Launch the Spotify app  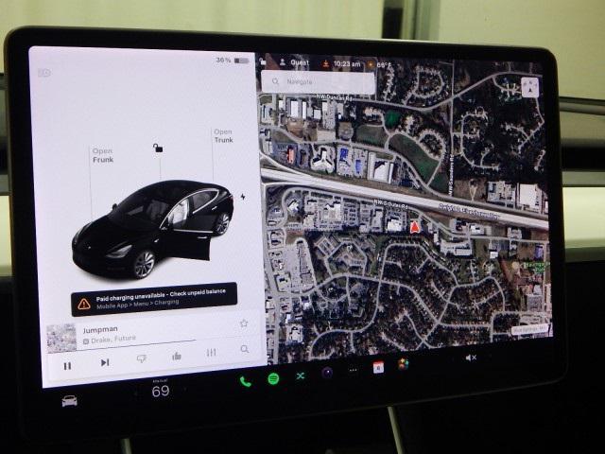point(273,378)
